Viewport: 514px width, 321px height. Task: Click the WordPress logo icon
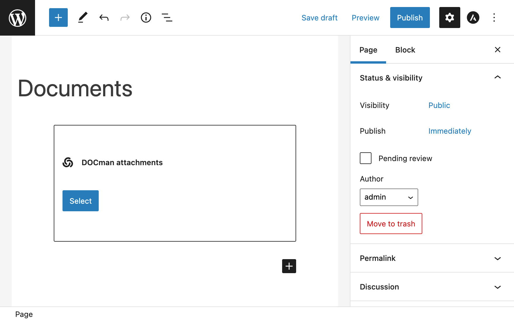click(x=18, y=18)
